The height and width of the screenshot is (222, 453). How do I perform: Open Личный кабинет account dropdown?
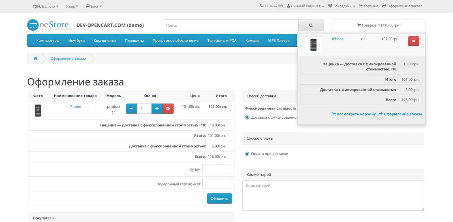click(x=305, y=6)
